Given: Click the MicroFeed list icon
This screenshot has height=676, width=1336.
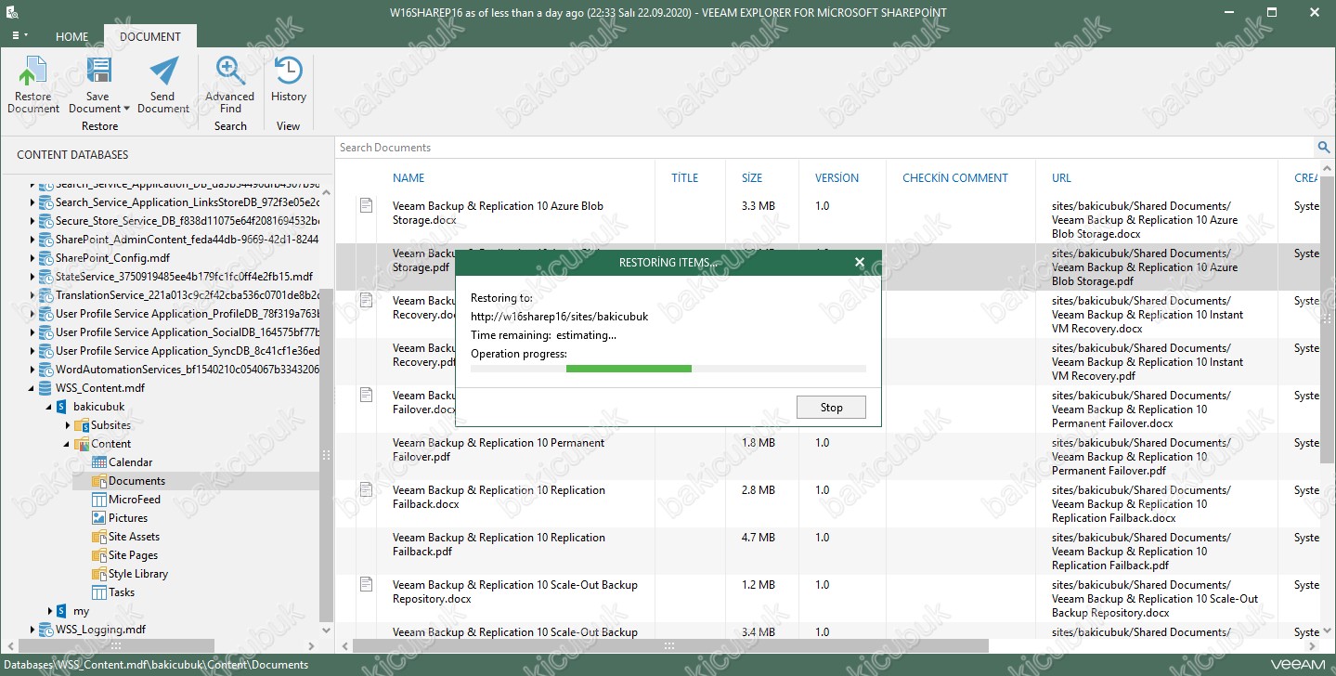Looking at the screenshot, I should (x=99, y=500).
